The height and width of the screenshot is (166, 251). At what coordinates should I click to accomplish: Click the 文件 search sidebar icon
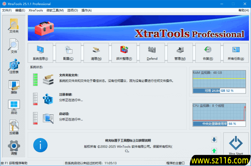pyautogui.click(x=14, y=46)
